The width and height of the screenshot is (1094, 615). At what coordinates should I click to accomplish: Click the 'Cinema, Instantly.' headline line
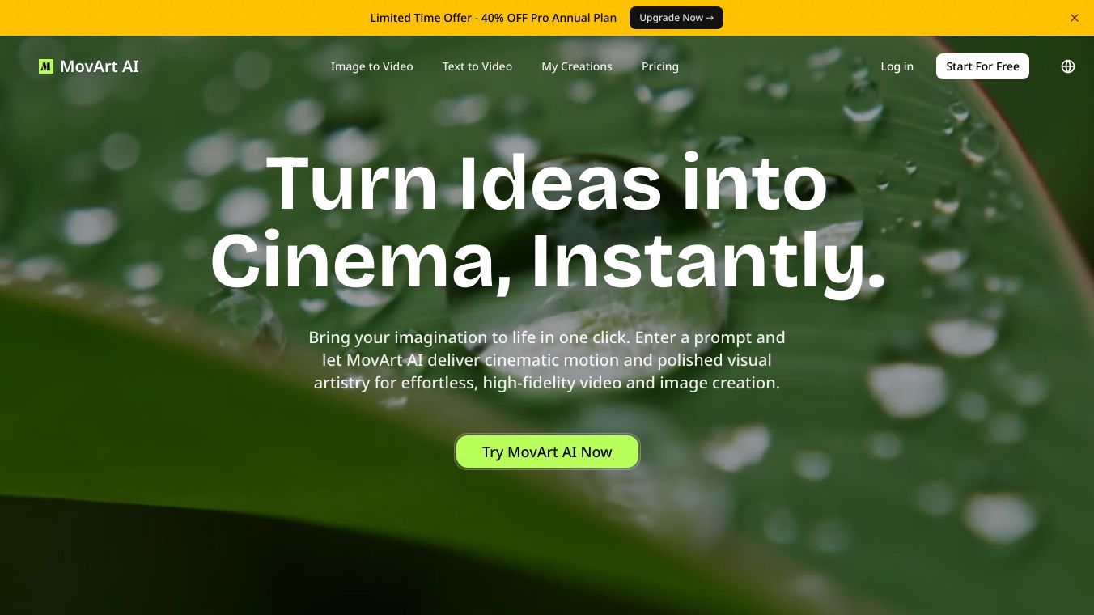[548, 261]
